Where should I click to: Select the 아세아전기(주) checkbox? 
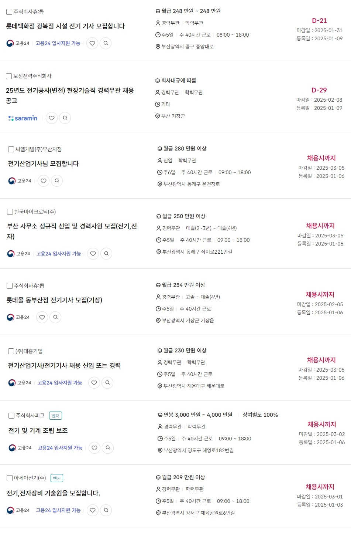pyautogui.click(x=10, y=478)
